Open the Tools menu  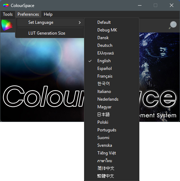point(8,14)
